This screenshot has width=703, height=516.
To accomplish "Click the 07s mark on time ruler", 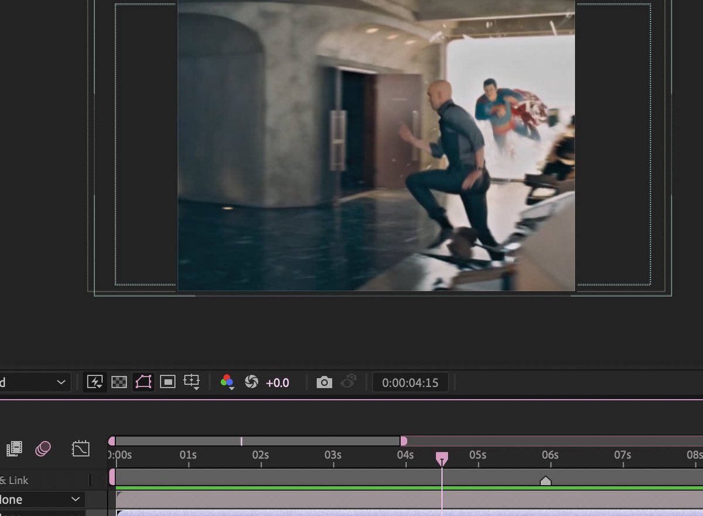I will [622, 455].
